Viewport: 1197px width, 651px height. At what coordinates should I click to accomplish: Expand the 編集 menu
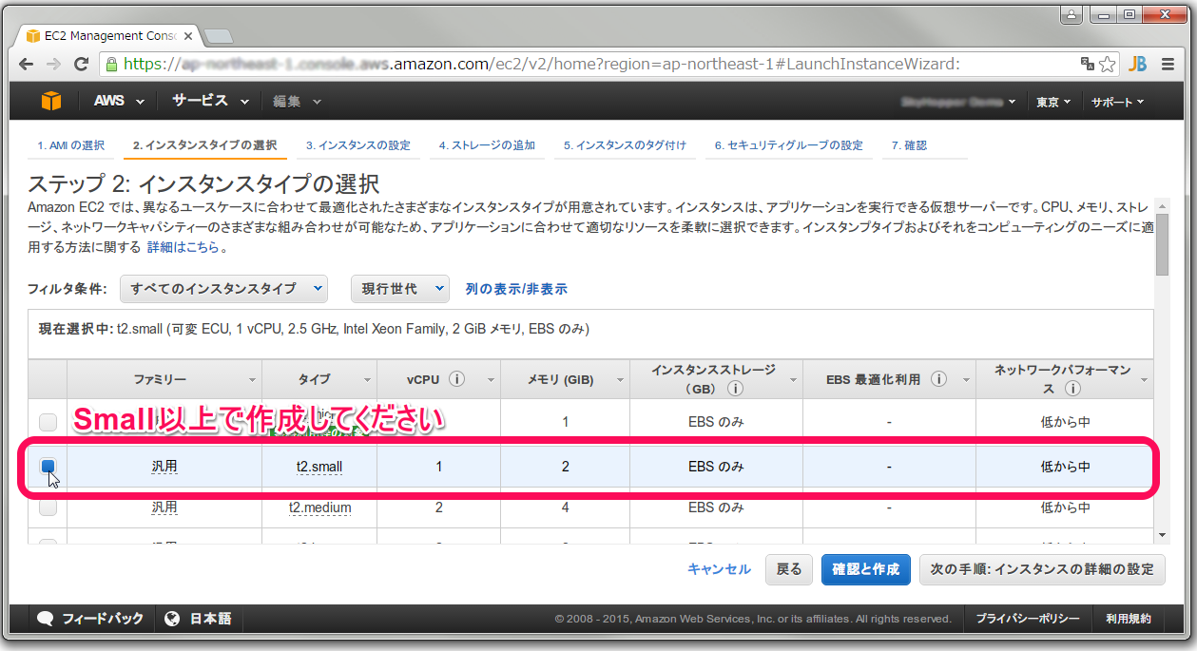(297, 101)
